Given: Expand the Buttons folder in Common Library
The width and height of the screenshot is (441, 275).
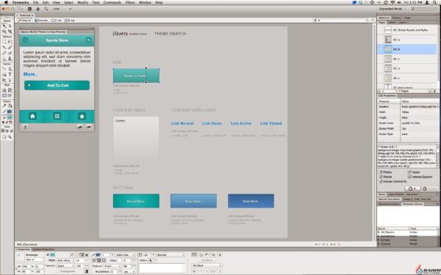Looking at the screenshot, I should point(379,241).
